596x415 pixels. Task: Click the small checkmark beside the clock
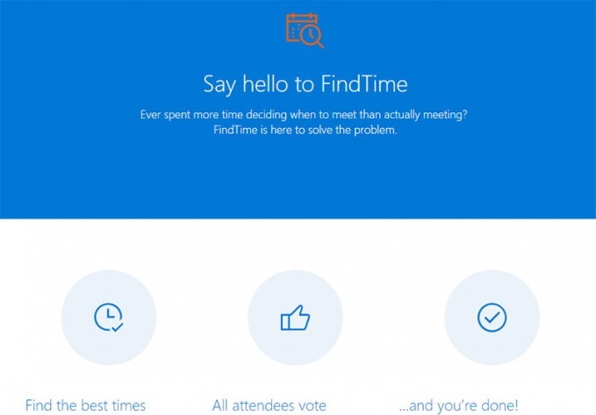pyautogui.click(x=118, y=327)
